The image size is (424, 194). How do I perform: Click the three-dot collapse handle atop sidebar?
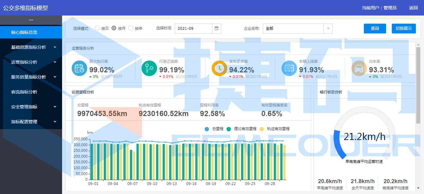pos(31,20)
